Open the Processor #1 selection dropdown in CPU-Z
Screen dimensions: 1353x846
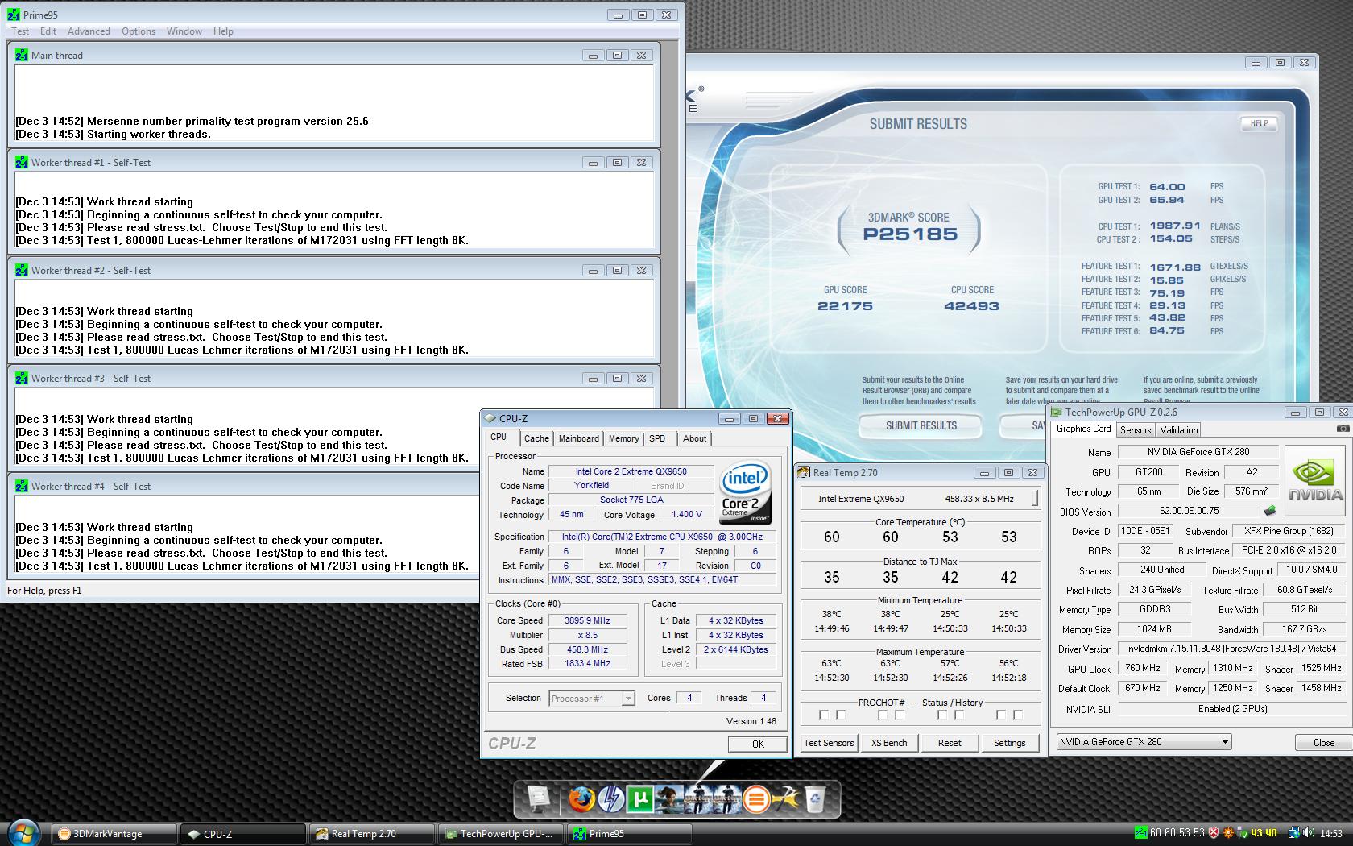[592, 699]
